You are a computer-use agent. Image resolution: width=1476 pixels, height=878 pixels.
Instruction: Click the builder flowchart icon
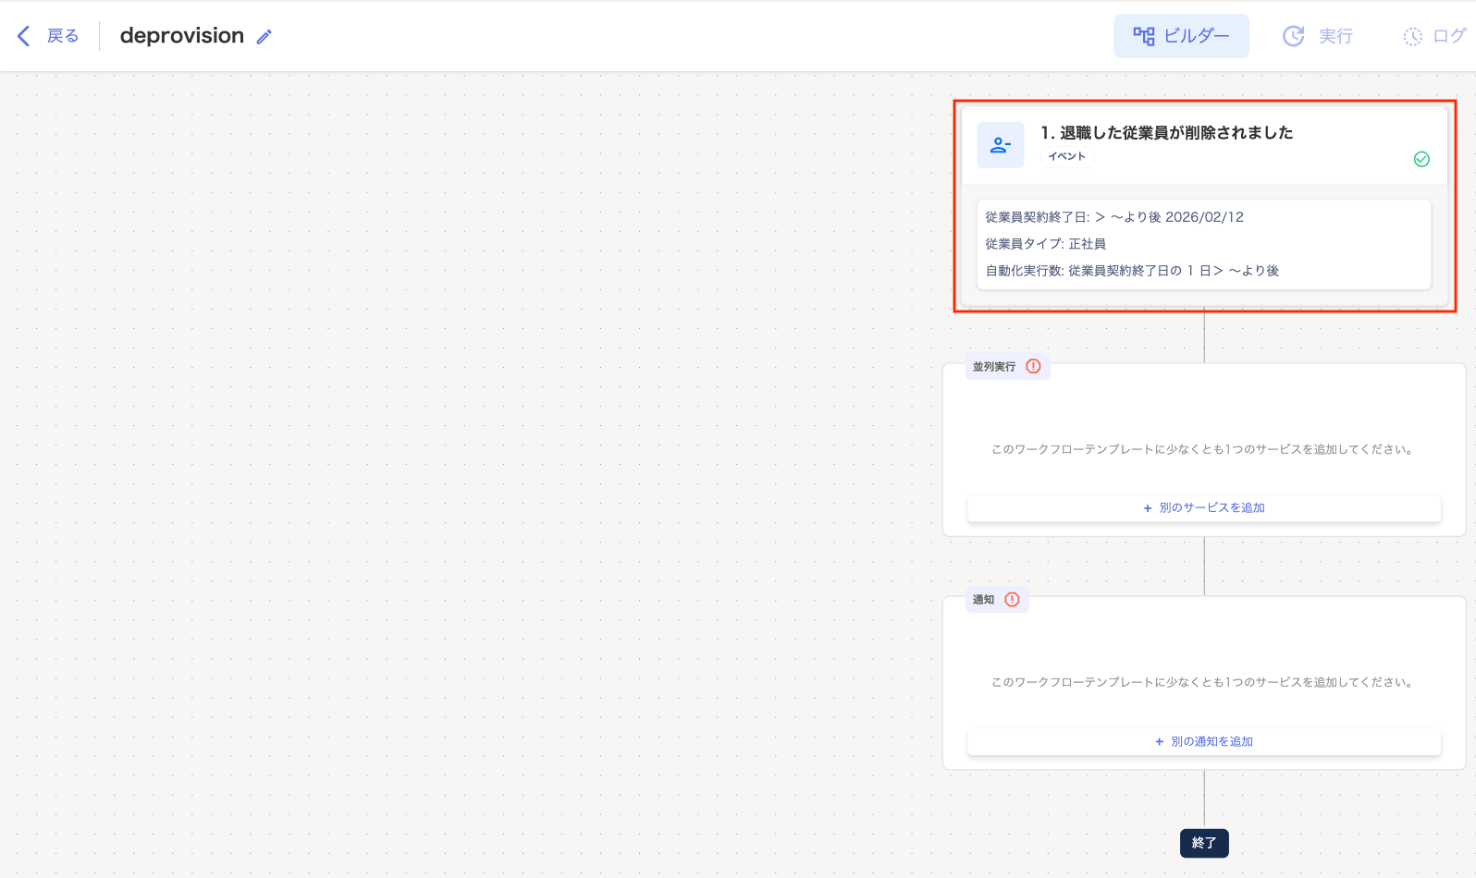[1144, 36]
